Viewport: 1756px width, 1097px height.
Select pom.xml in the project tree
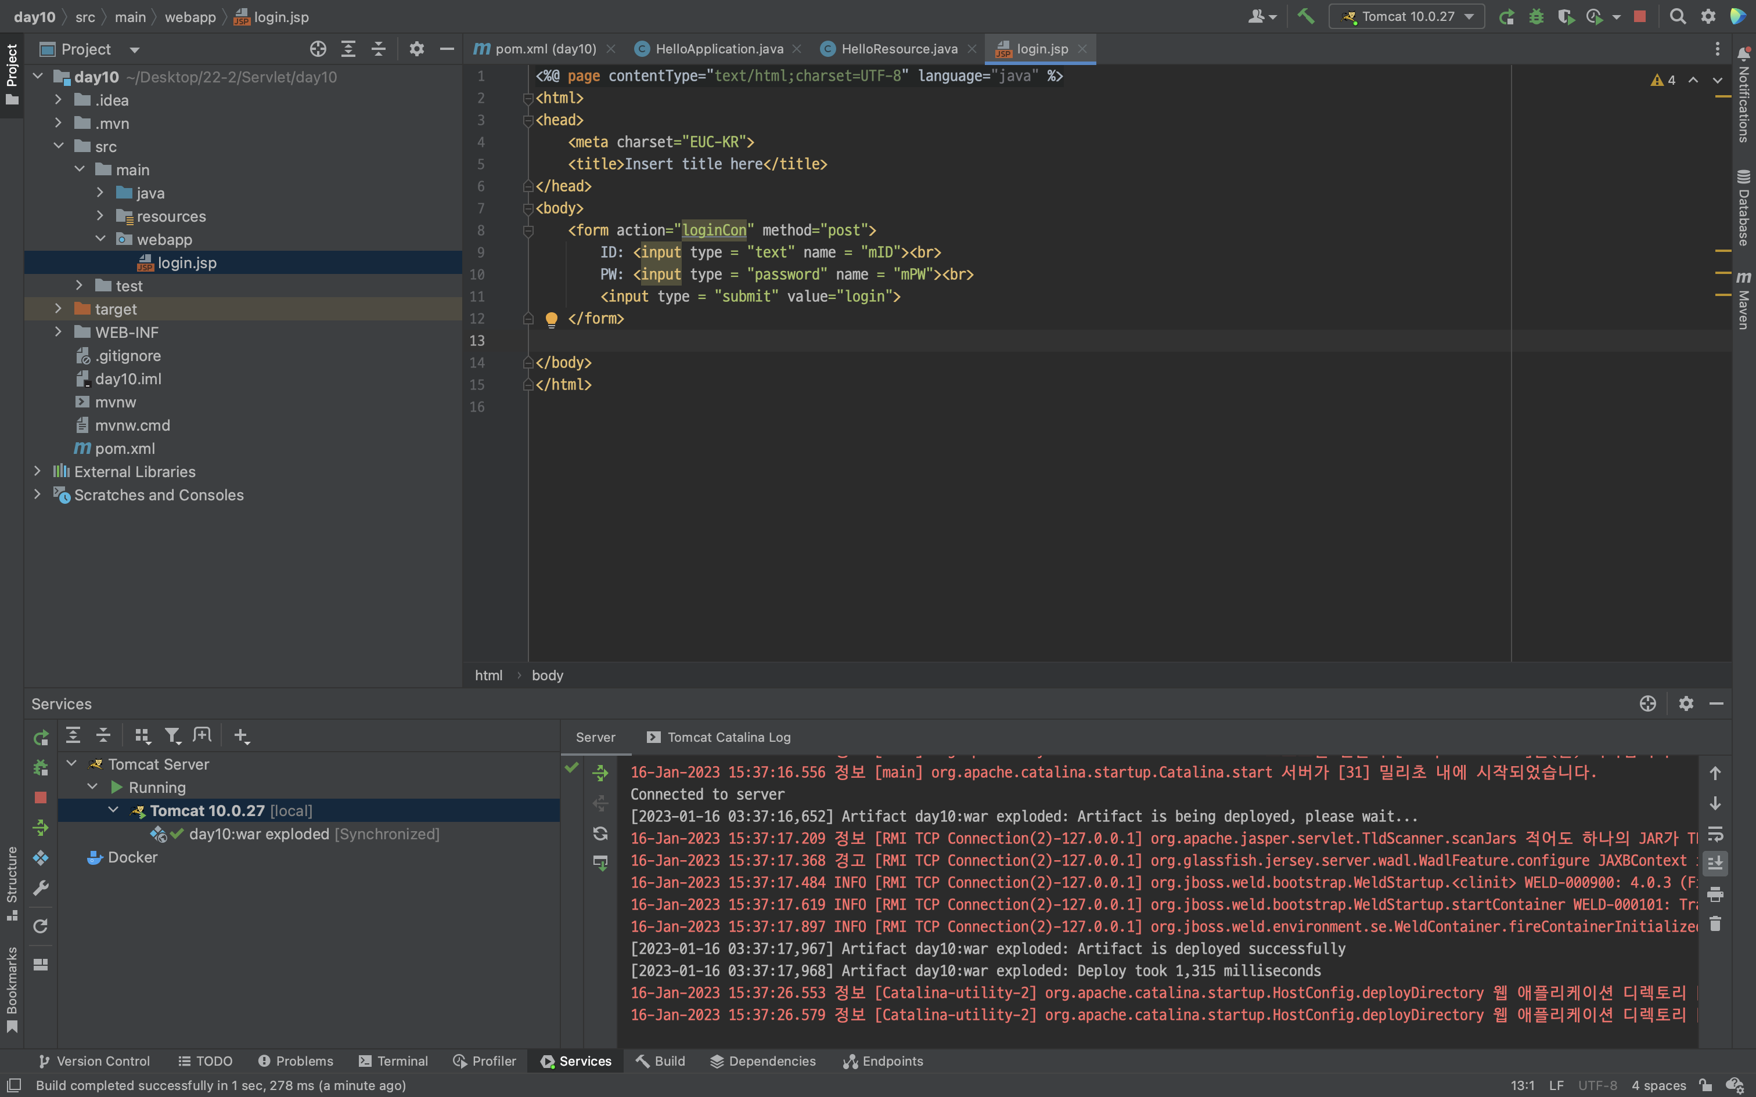pyautogui.click(x=125, y=448)
